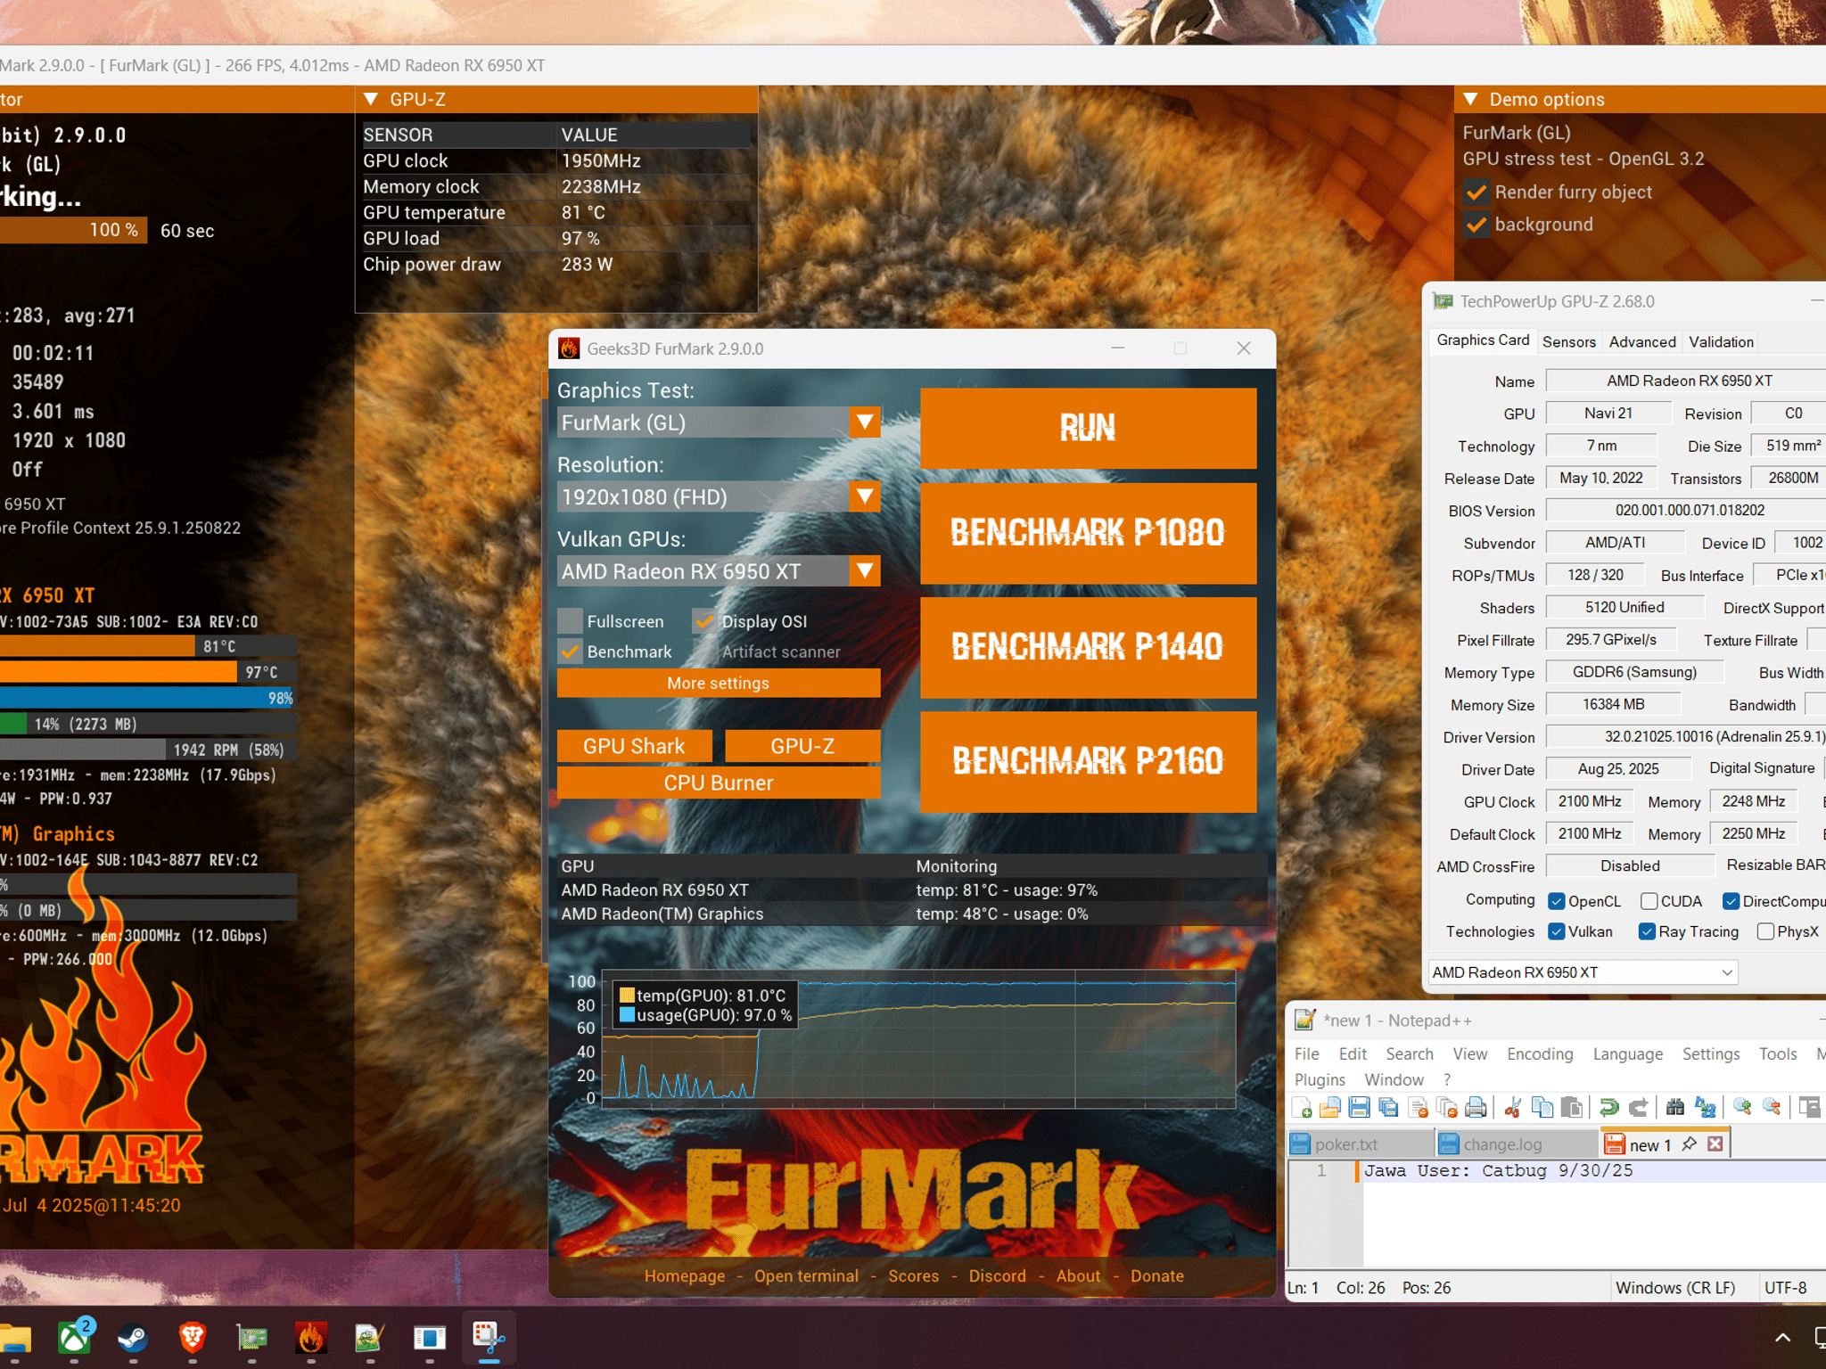Screen dimensions: 1826x1369
Task: Uncheck the Benchmark checkbox in FurMark
Action: (x=570, y=652)
